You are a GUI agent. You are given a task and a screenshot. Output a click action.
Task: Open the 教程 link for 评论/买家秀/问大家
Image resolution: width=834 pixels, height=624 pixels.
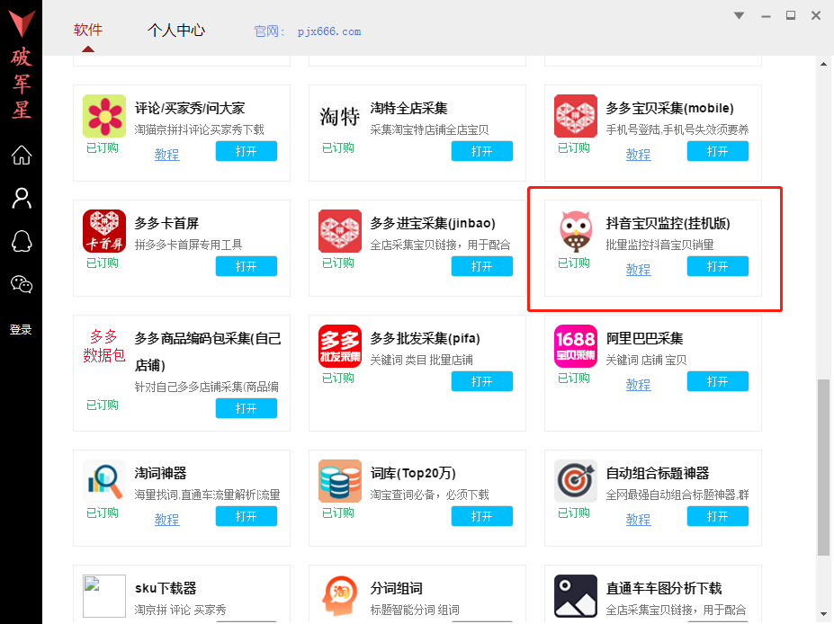(x=167, y=155)
